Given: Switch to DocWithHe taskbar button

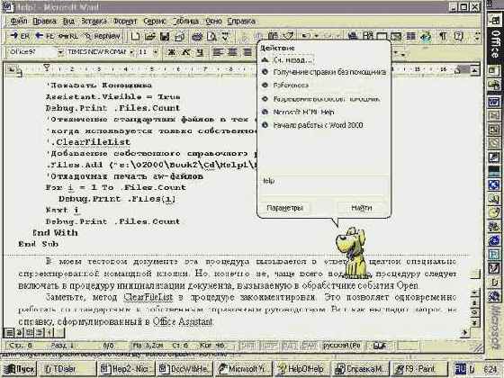Looking at the screenshot, I should [x=184, y=369].
